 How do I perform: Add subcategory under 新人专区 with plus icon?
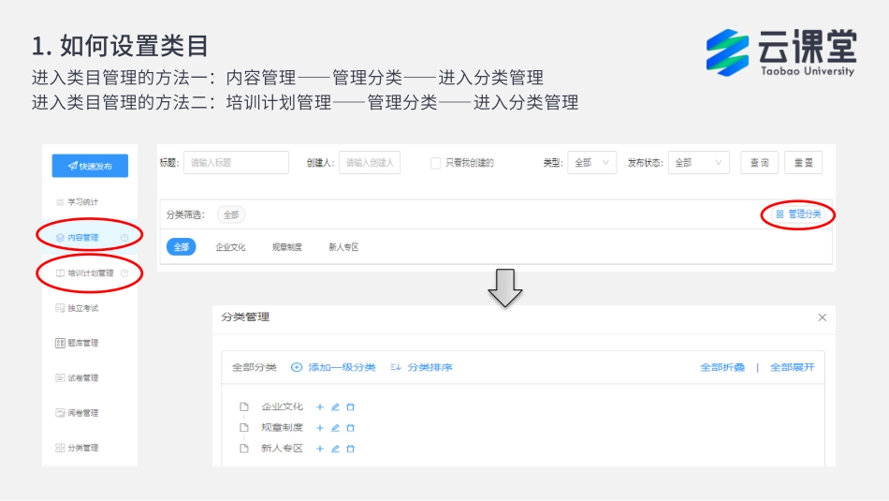[320, 449]
